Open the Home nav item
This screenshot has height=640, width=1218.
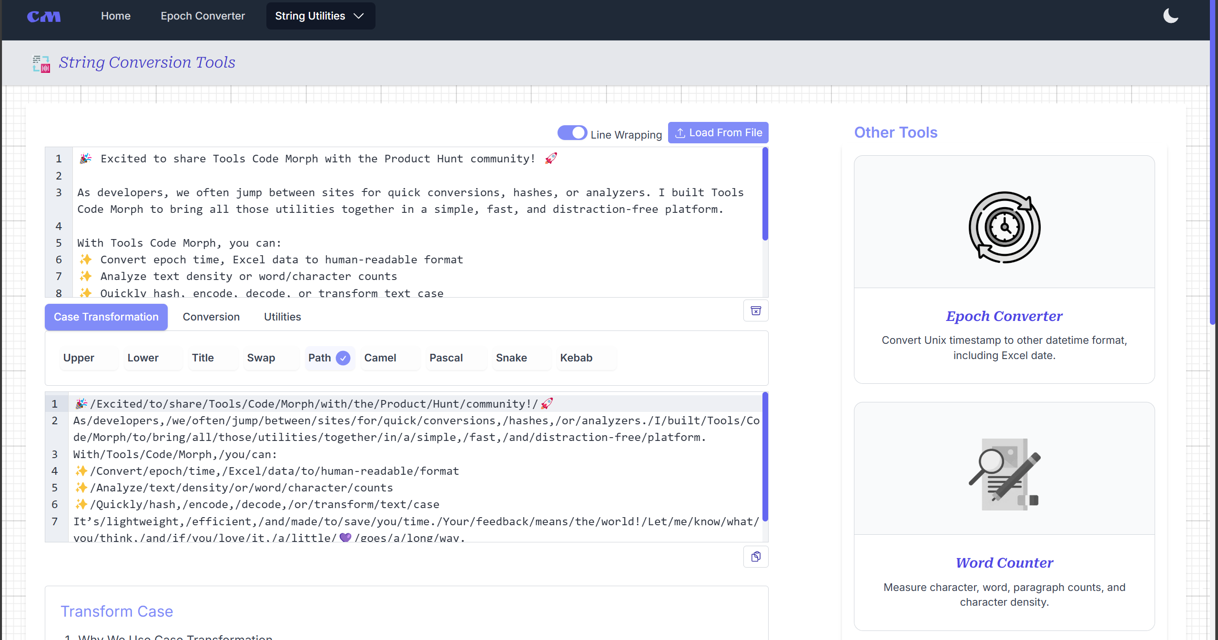click(x=116, y=16)
